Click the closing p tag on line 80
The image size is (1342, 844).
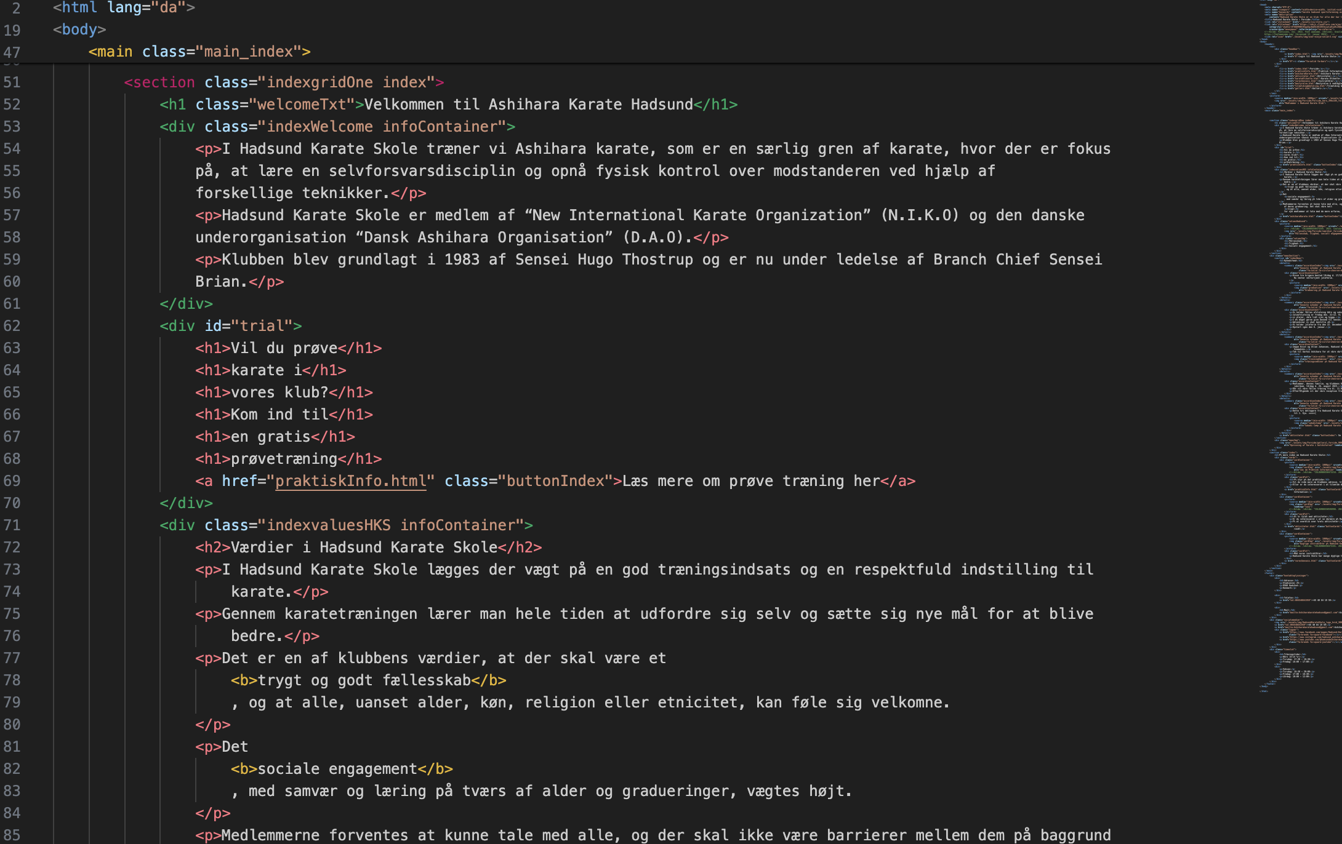pyautogui.click(x=213, y=725)
